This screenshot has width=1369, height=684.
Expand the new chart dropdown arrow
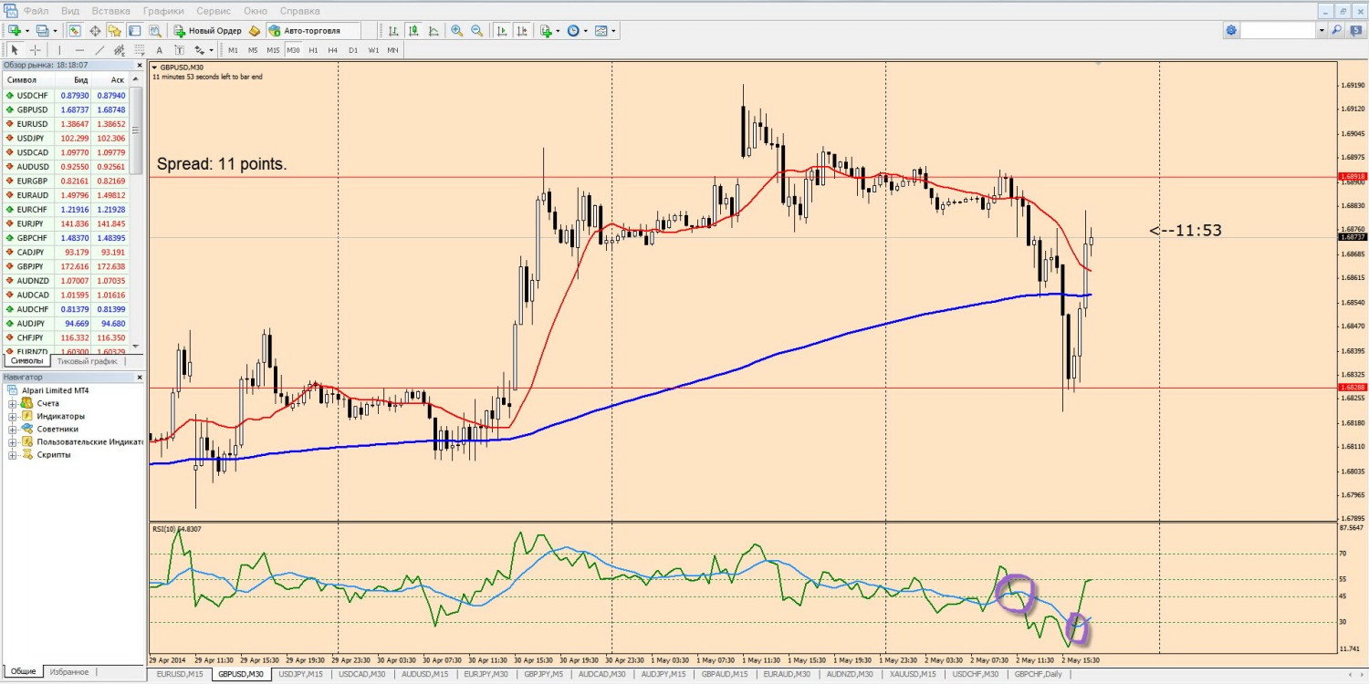point(27,30)
